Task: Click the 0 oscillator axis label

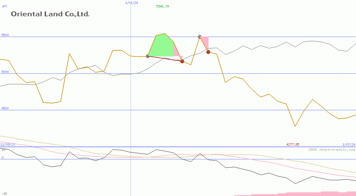Action: [x=2, y=158]
